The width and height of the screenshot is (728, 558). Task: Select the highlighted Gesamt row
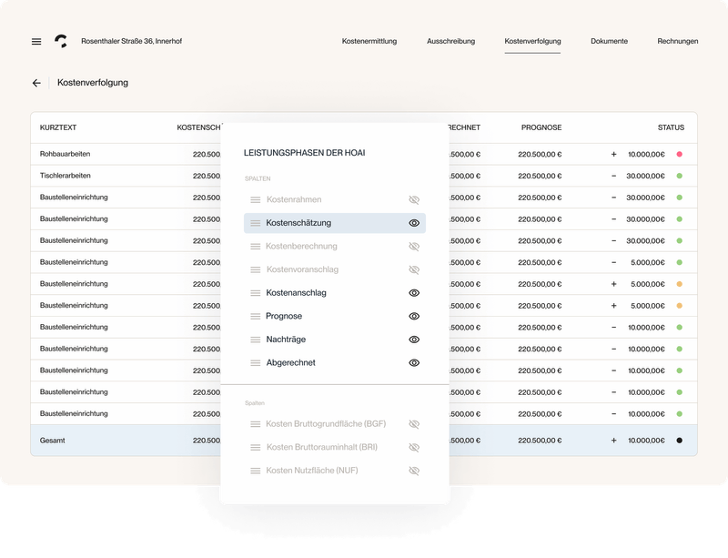(109, 440)
